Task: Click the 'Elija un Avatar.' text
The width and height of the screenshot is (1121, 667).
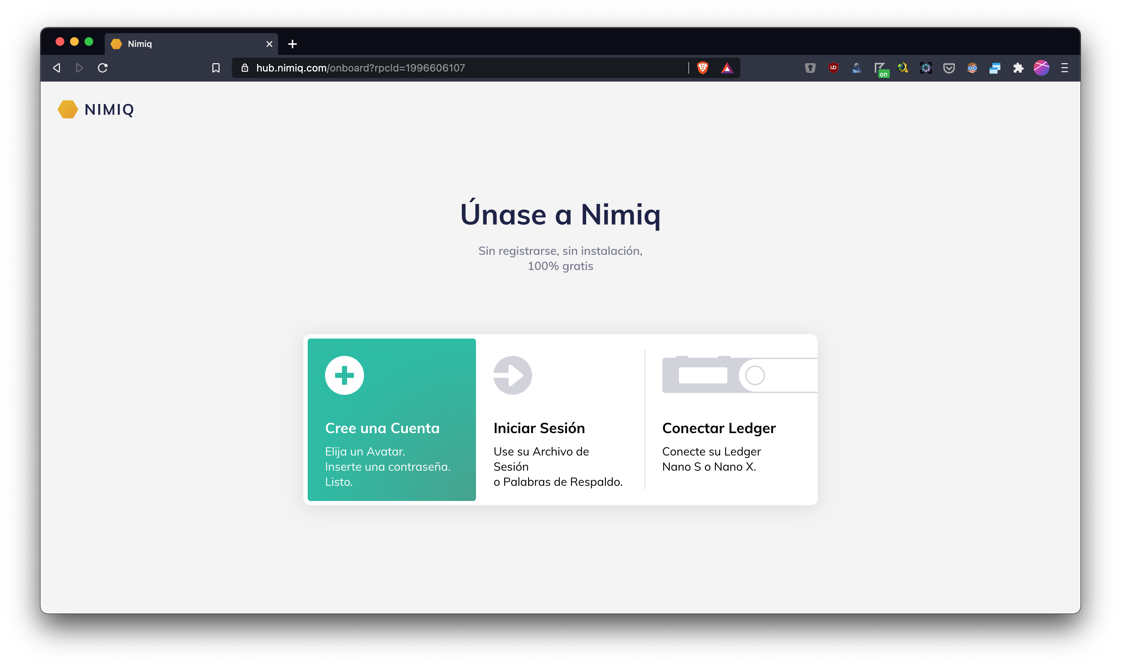Action: click(365, 452)
